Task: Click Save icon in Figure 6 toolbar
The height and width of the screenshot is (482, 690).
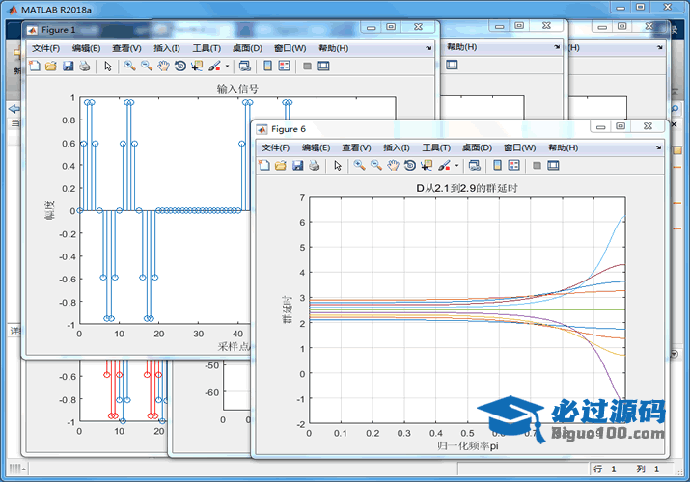Action: pos(297,166)
